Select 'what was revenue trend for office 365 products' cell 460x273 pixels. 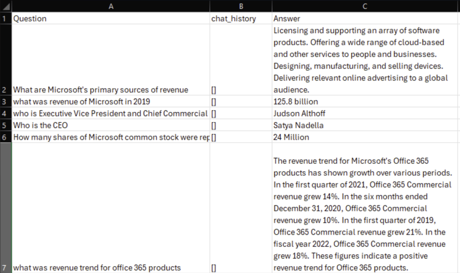click(x=111, y=208)
